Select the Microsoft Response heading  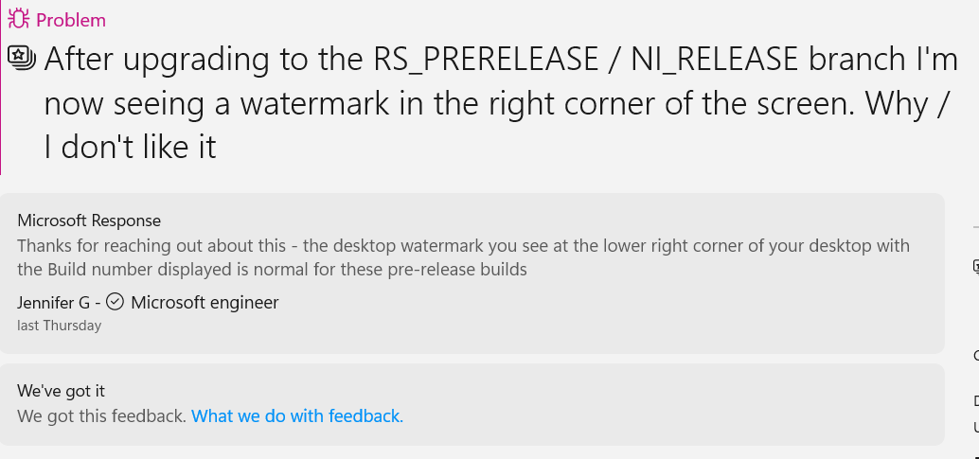89,221
